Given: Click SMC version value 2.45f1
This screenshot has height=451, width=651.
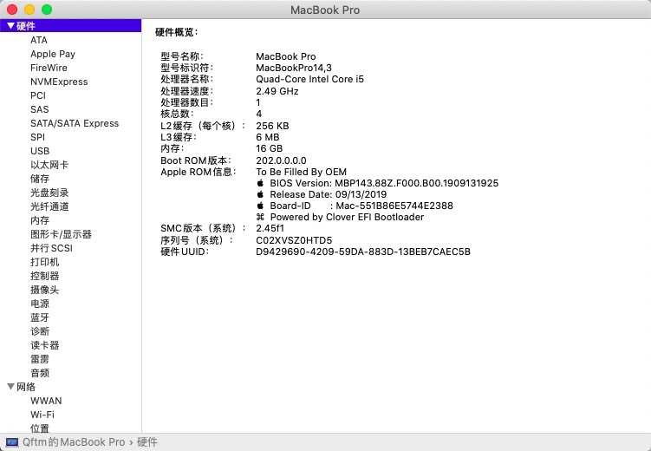Looking at the screenshot, I should click(x=270, y=228).
